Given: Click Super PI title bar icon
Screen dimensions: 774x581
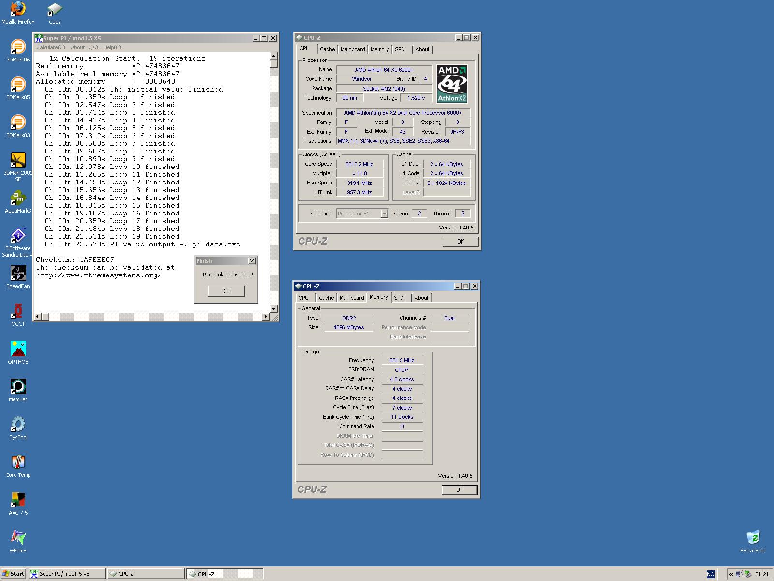Looking at the screenshot, I should [38, 38].
